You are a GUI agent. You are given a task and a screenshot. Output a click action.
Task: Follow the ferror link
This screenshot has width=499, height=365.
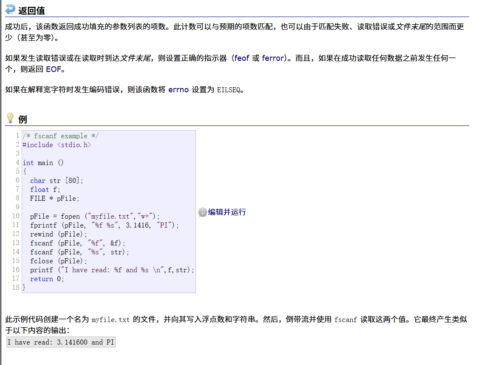tap(273, 58)
